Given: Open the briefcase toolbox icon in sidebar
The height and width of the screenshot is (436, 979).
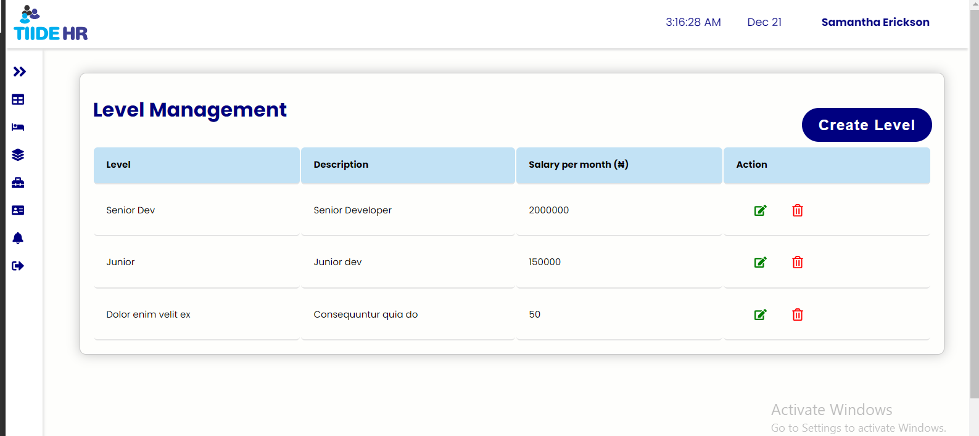Looking at the screenshot, I should pyautogui.click(x=18, y=183).
